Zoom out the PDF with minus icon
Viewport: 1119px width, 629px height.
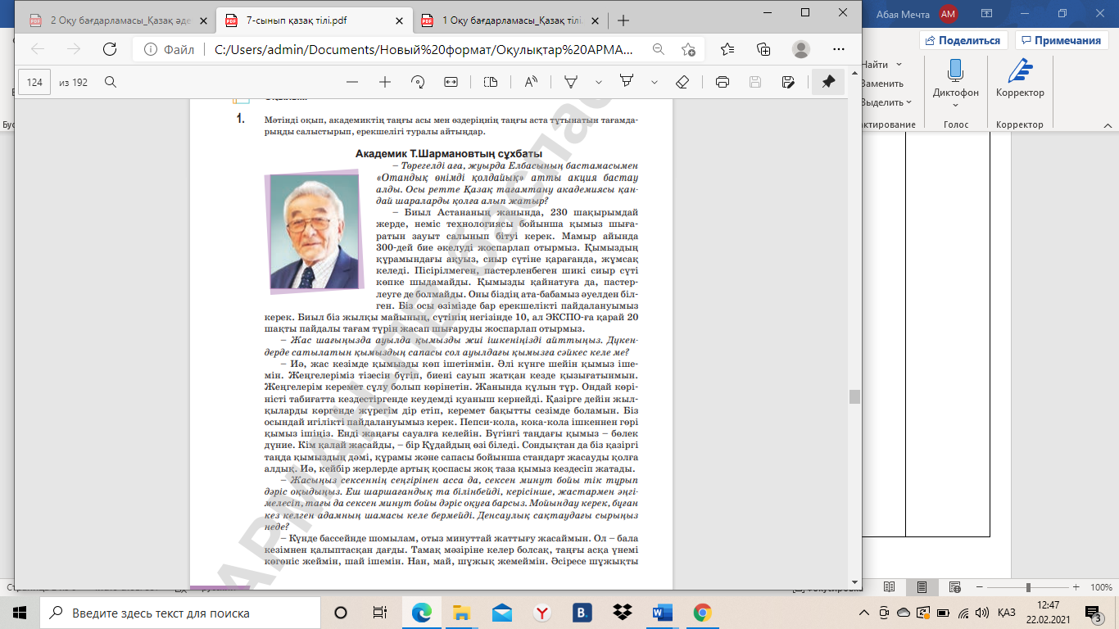tap(352, 82)
